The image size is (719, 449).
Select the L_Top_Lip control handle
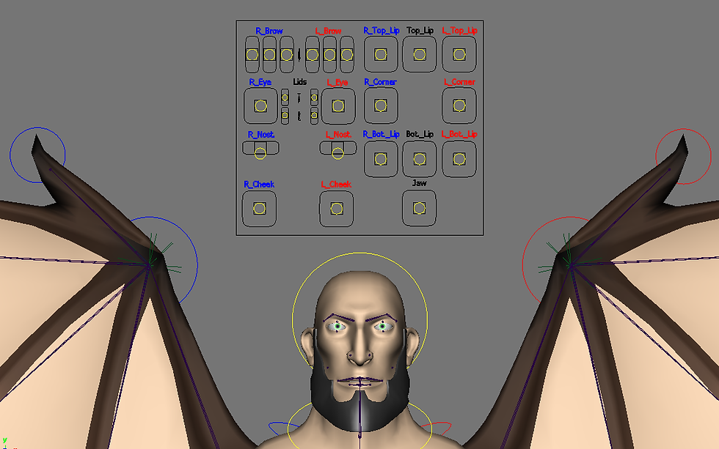459,54
